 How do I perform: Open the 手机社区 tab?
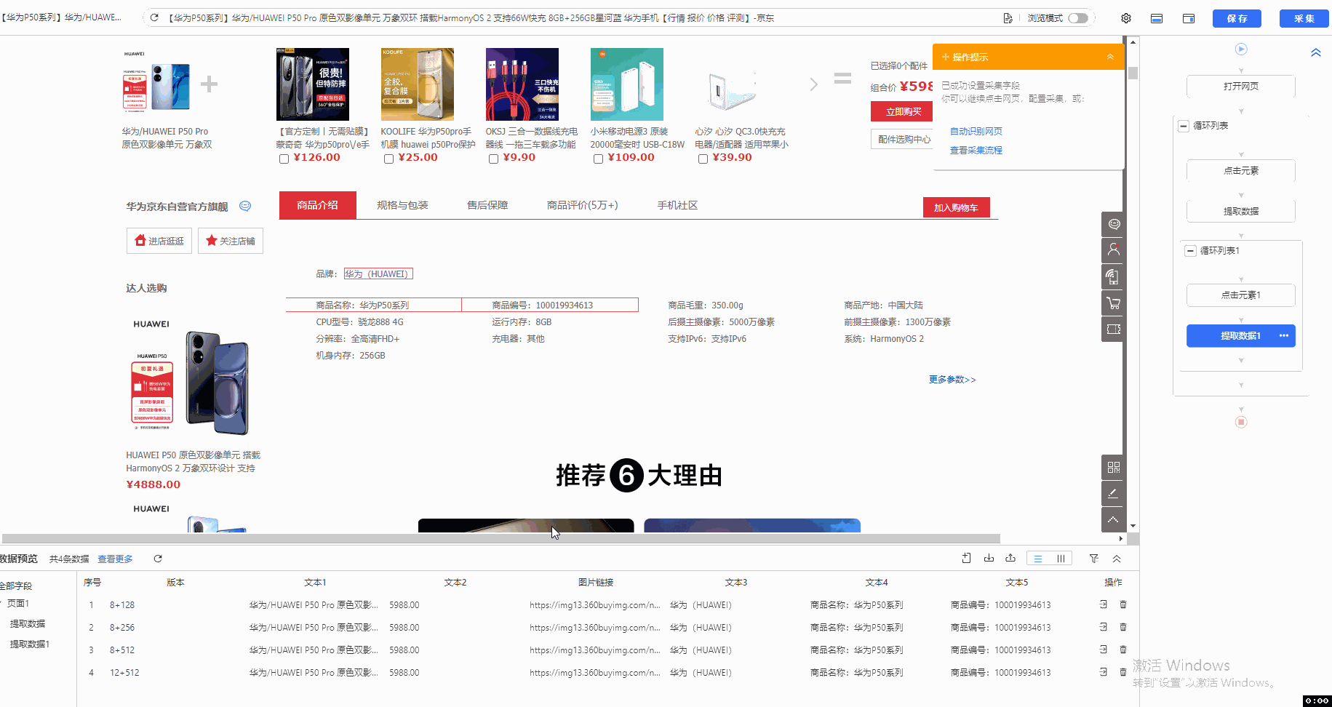point(677,205)
